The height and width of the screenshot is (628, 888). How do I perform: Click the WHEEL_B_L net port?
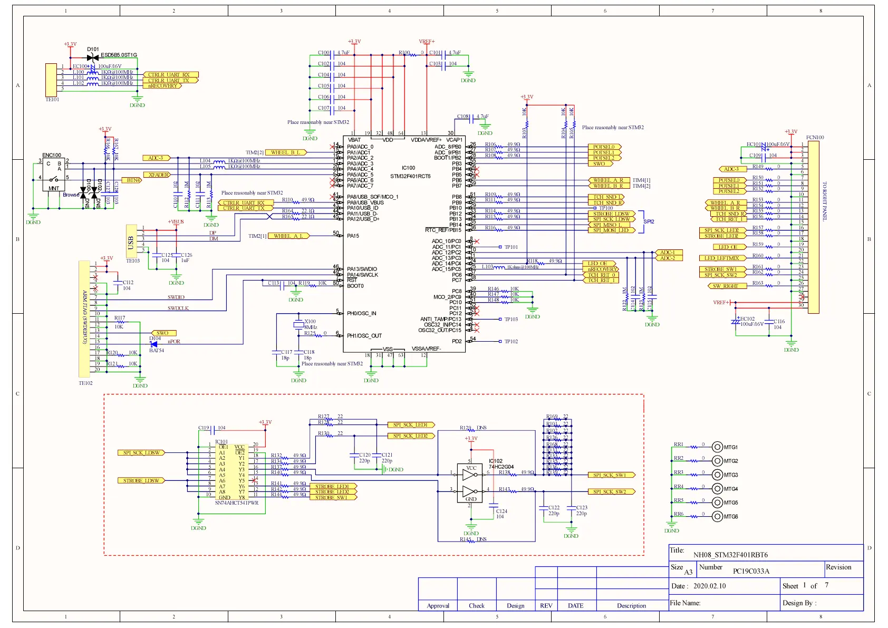tap(285, 152)
